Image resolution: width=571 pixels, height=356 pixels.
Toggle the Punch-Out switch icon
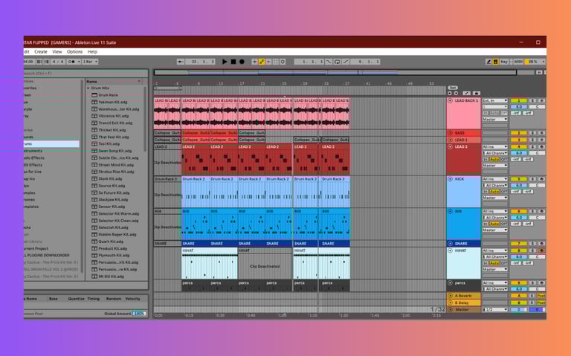tap(346, 62)
